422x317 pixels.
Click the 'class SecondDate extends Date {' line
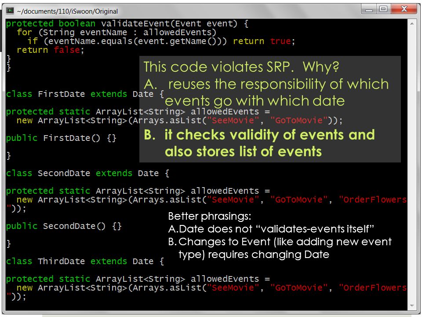coord(87,173)
